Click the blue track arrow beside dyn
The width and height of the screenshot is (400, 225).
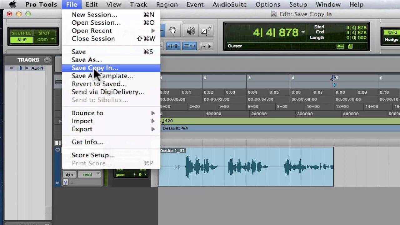tap(57, 182)
